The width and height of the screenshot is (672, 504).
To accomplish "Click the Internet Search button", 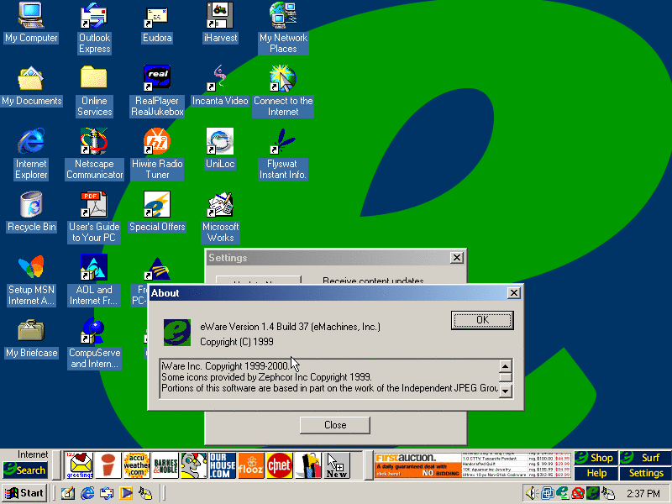I will 25,470.
